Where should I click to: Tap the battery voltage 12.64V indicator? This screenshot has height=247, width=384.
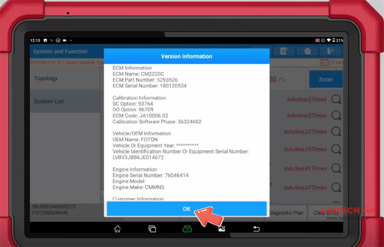(331, 63)
